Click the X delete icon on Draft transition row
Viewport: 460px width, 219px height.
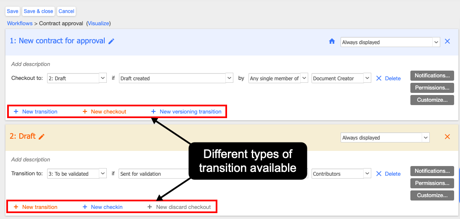(378, 174)
